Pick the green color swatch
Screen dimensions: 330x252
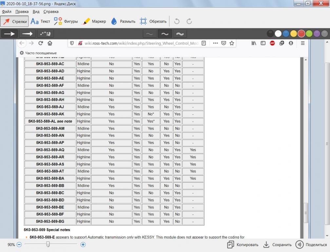[309, 33]
